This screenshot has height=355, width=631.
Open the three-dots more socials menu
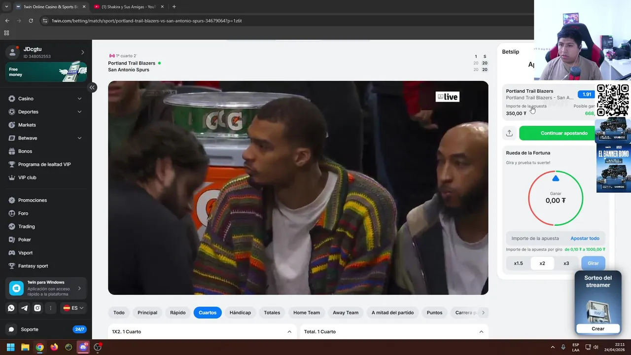pos(50,308)
